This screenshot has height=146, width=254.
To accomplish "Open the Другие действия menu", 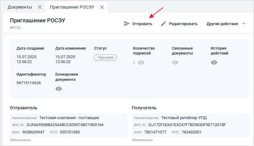I will [x=222, y=24].
